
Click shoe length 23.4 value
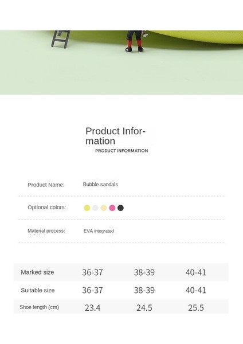[92, 308]
